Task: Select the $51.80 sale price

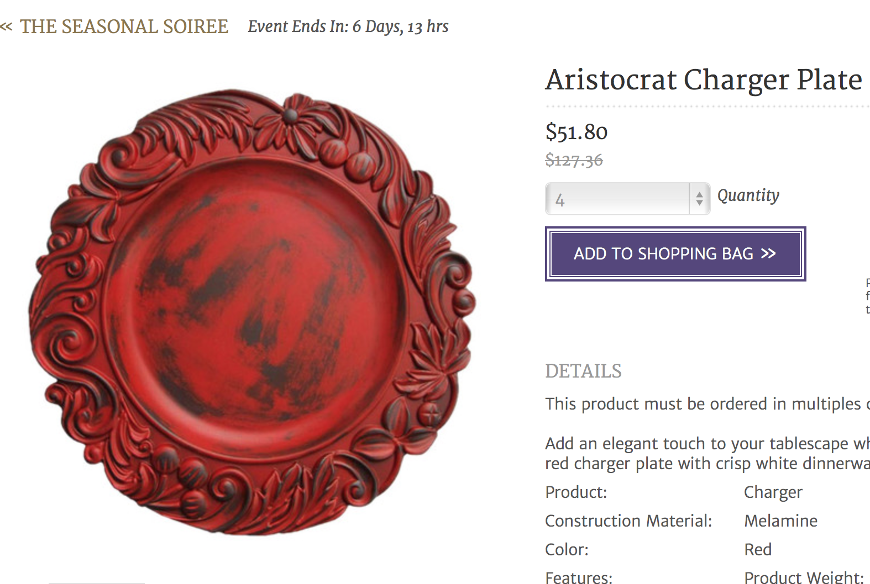Action: click(x=576, y=132)
